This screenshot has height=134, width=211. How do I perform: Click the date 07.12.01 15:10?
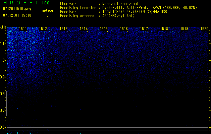(x=17, y=15)
